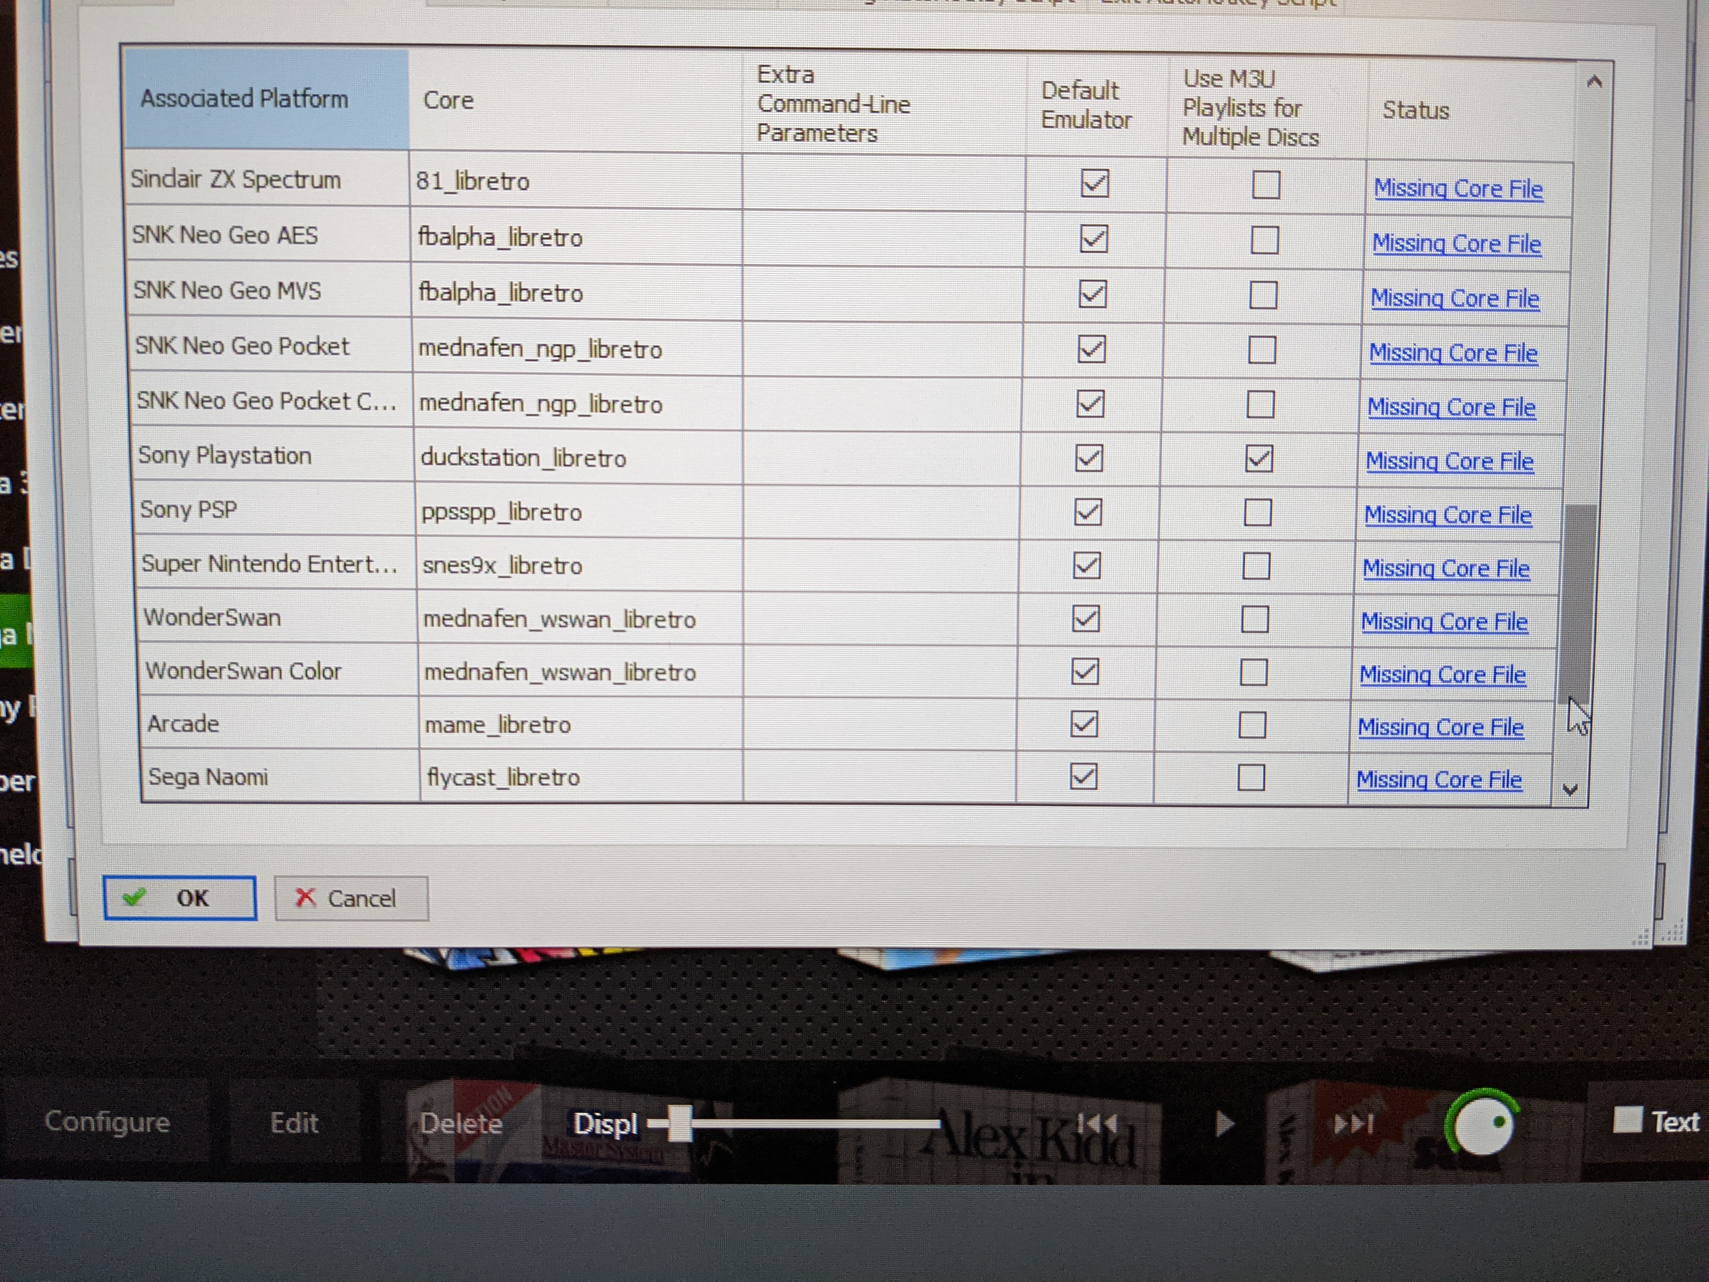Viewport: 1709px width, 1282px height.
Task: Enable M3U Playlists for Arcade row
Action: point(1253,725)
